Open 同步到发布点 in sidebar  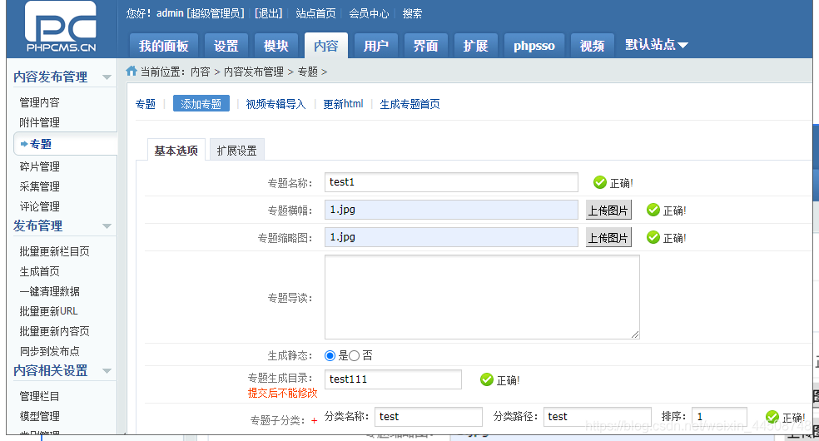point(50,351)
